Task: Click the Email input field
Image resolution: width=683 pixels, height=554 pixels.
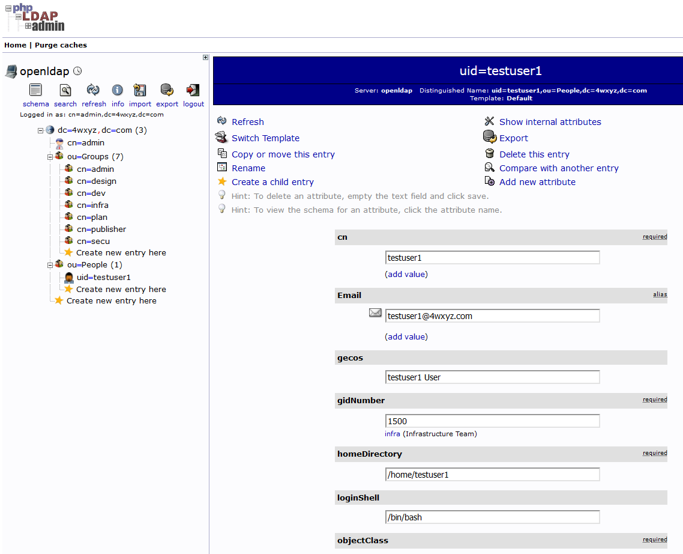Action: pyautogui.click(x=493, y=316)
